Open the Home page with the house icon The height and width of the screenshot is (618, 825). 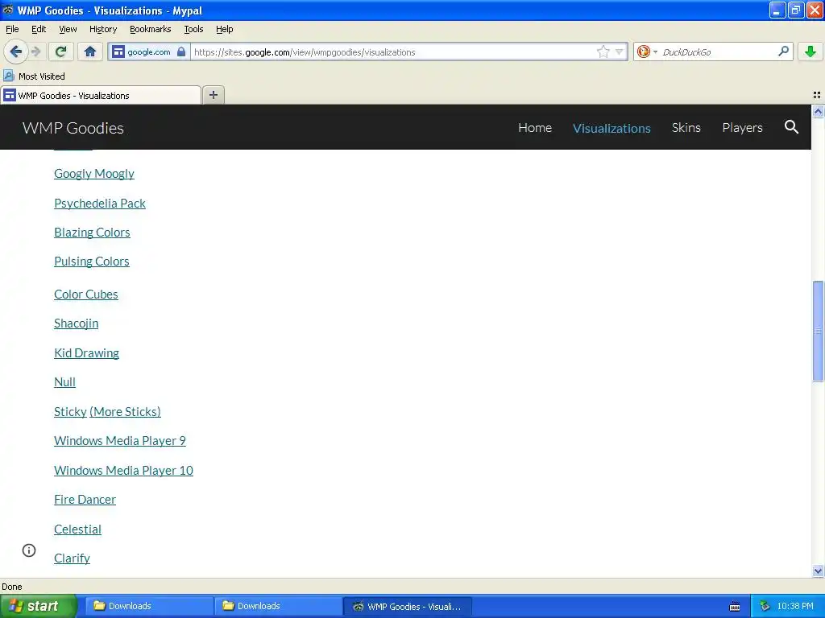(x=90, y=51)
